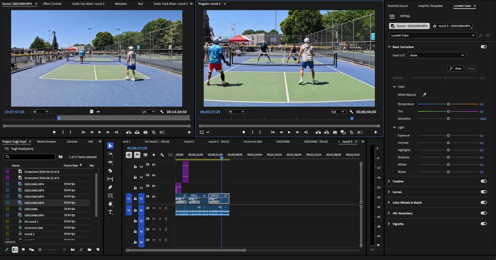Expand the Curves section

click(389, 192)
